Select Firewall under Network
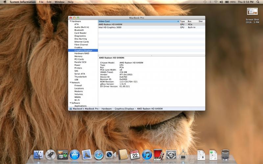The image size is (263, 164). pyautogui.click(x=78, y=86)
